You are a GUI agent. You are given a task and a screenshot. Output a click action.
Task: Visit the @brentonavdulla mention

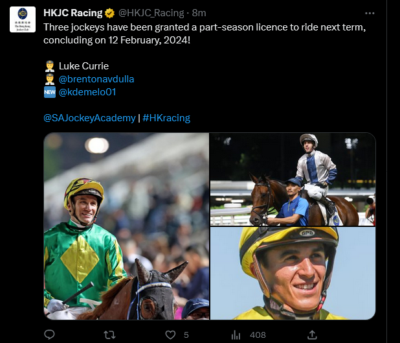pos(96,79)
